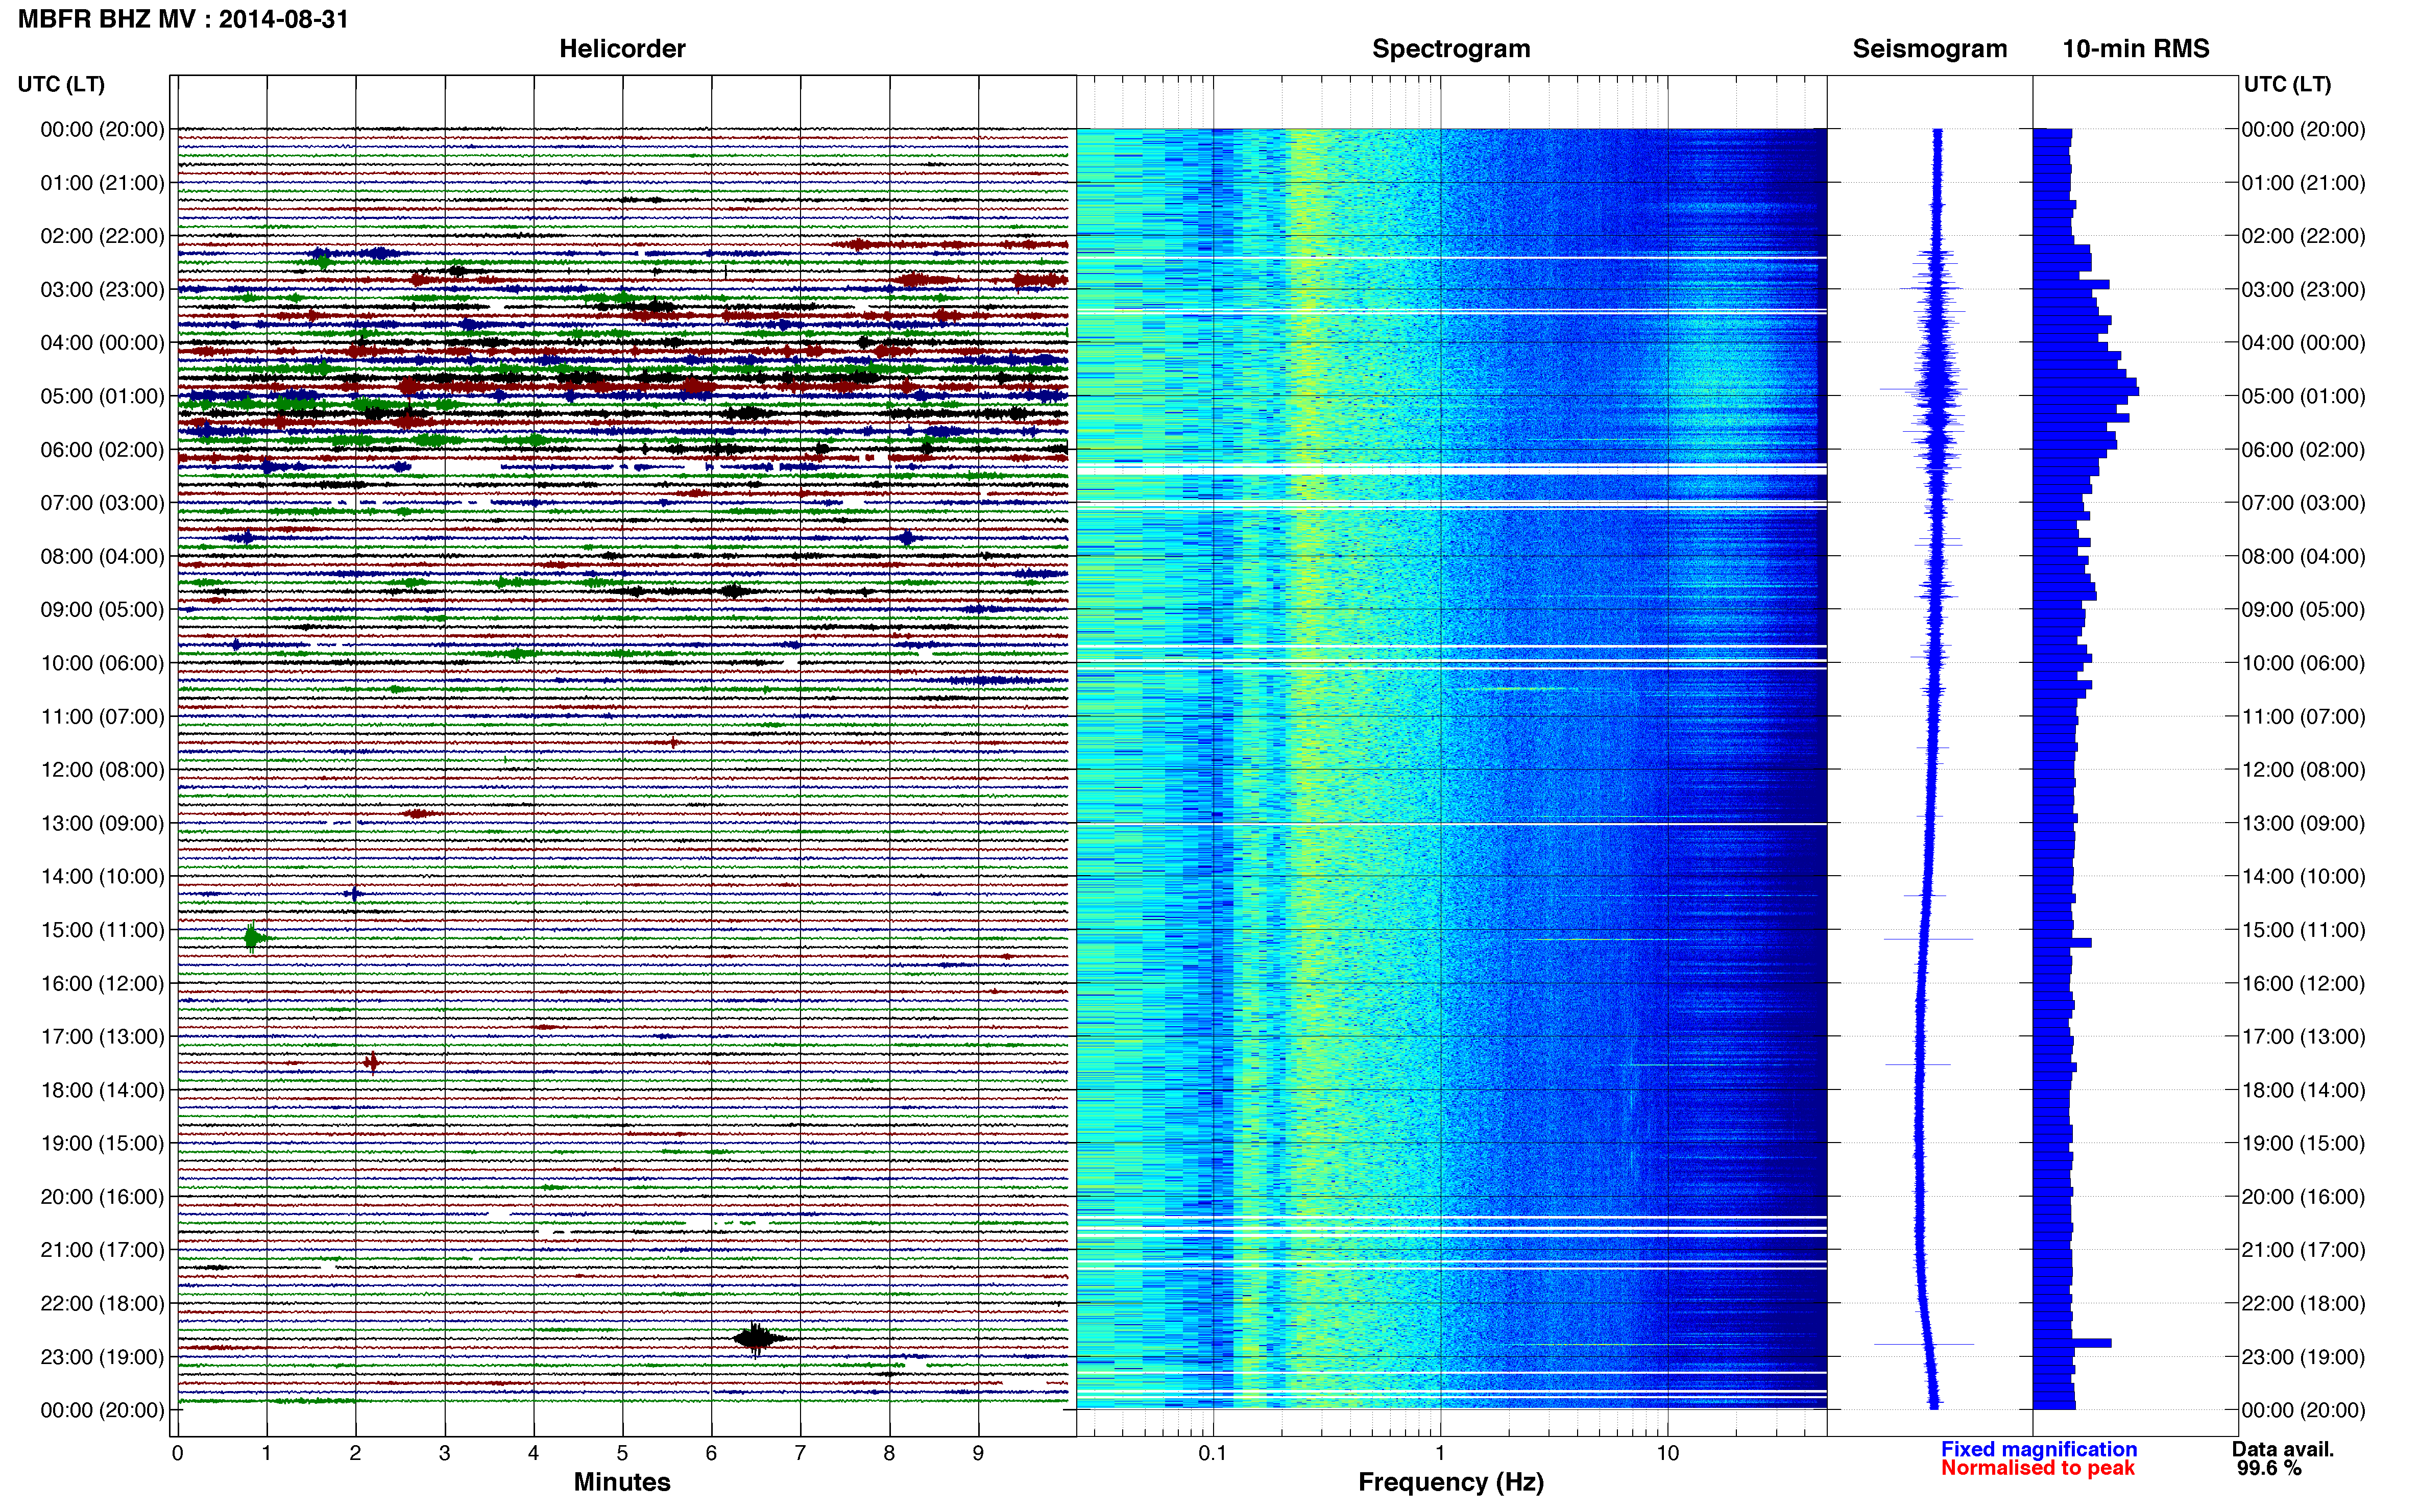Click the minute '9' tick on helicorder axis
The width and height of the screenshot is (2420, 1512).
point(978,1453)
